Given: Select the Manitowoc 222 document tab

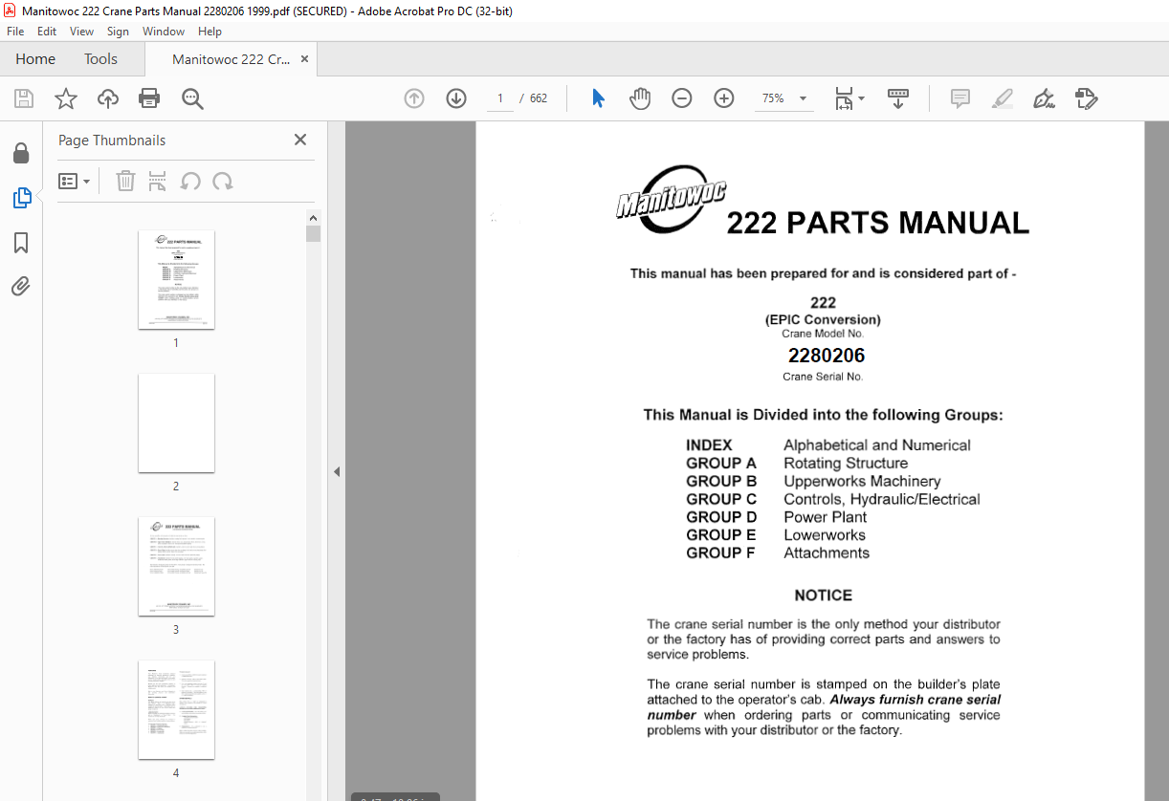Looking at the screenshot, I should pos(231,59).
